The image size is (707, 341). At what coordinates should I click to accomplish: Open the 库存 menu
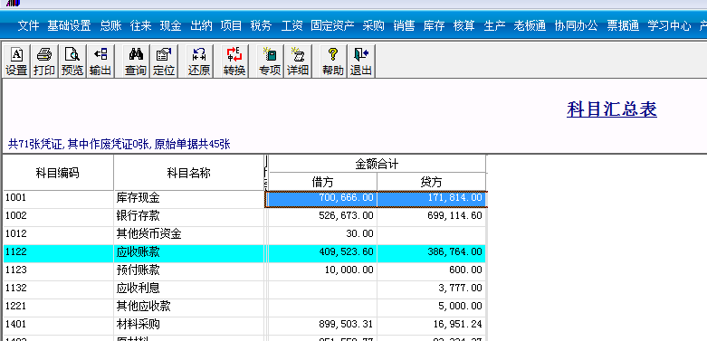point(434,25)
